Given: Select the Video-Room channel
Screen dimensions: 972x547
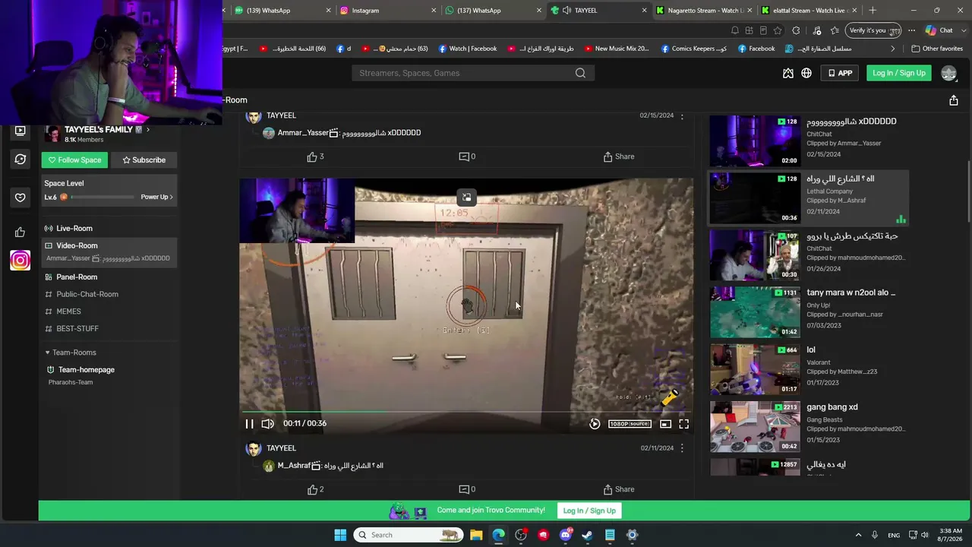Looking at the screenshot, I should 109,251.
